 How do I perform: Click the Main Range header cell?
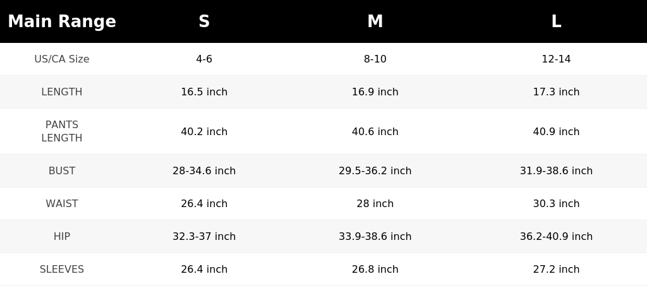62,21
